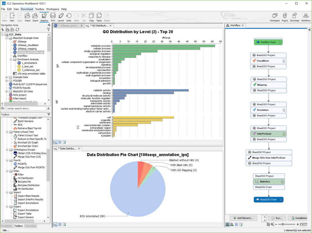This screenshot has height=233, width=312.
Task: Switch to the 100seqs_annot... tab
Action: (68, 26)
